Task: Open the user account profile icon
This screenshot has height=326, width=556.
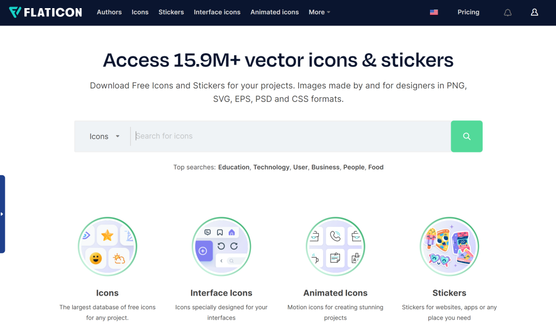Action: [534, 12]
